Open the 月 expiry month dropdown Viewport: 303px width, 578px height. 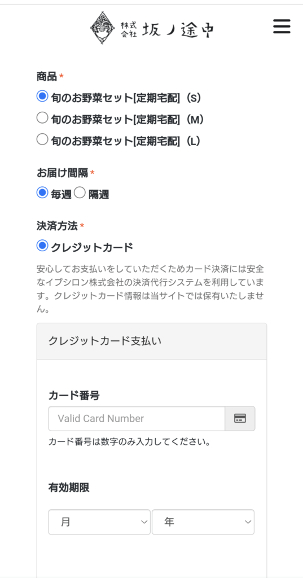(x=99, y=522)
